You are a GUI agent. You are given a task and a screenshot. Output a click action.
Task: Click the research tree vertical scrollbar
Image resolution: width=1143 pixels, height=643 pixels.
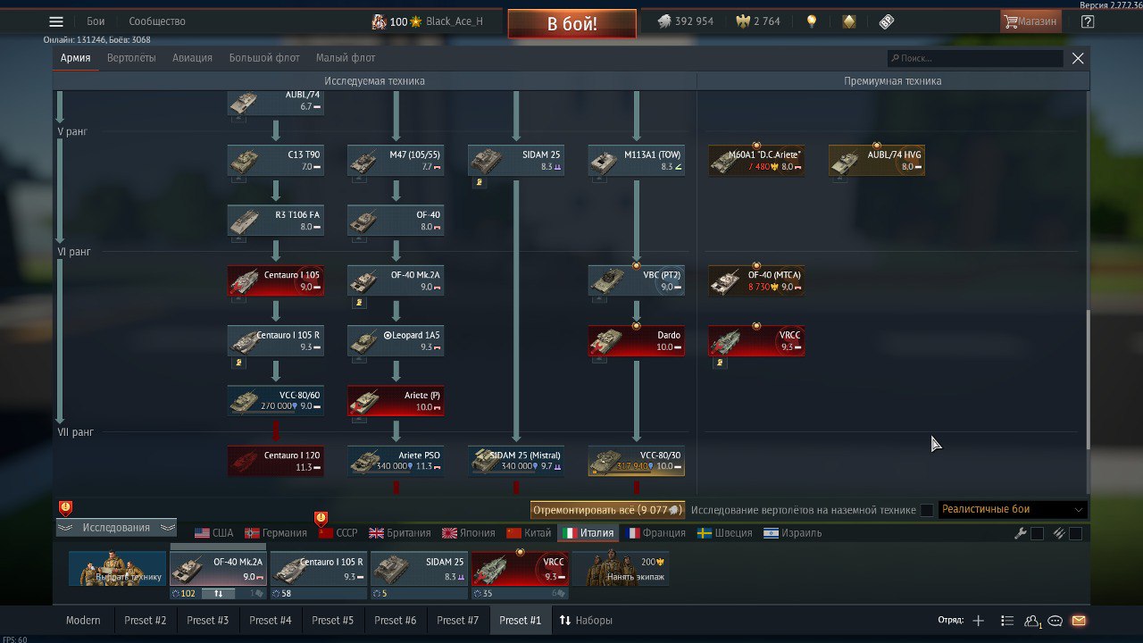point(1089,380)
